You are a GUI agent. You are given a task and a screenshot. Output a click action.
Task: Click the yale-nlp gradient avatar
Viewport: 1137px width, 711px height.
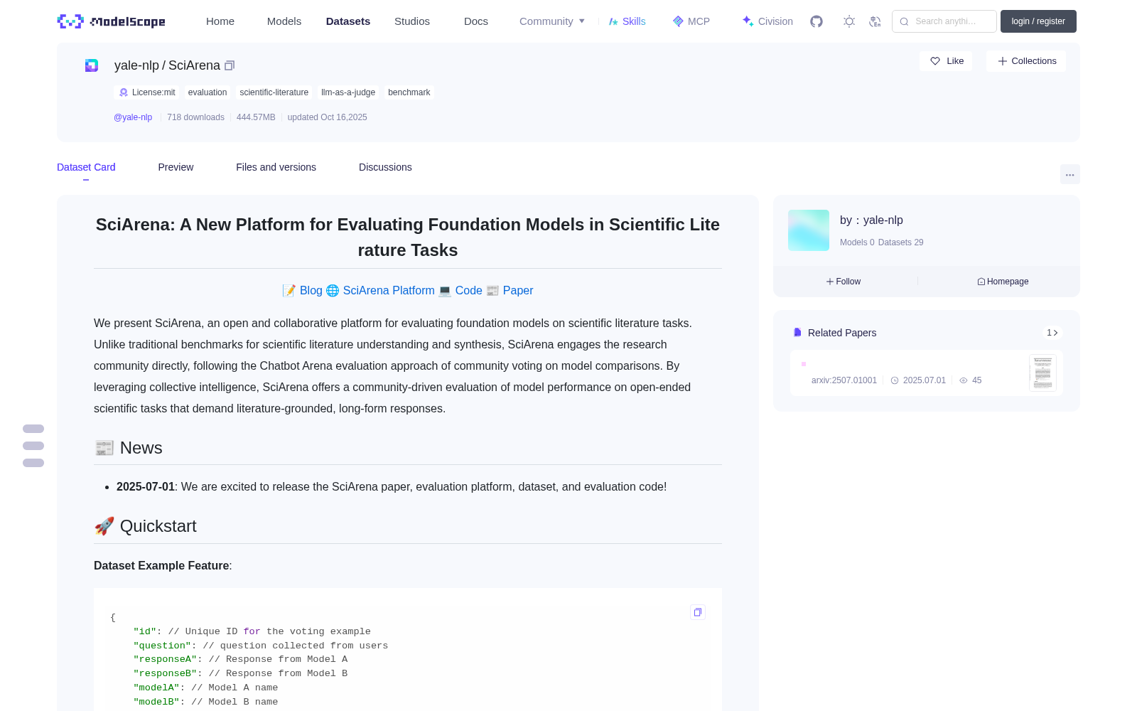pyautogui.click(x=809, y=230)
